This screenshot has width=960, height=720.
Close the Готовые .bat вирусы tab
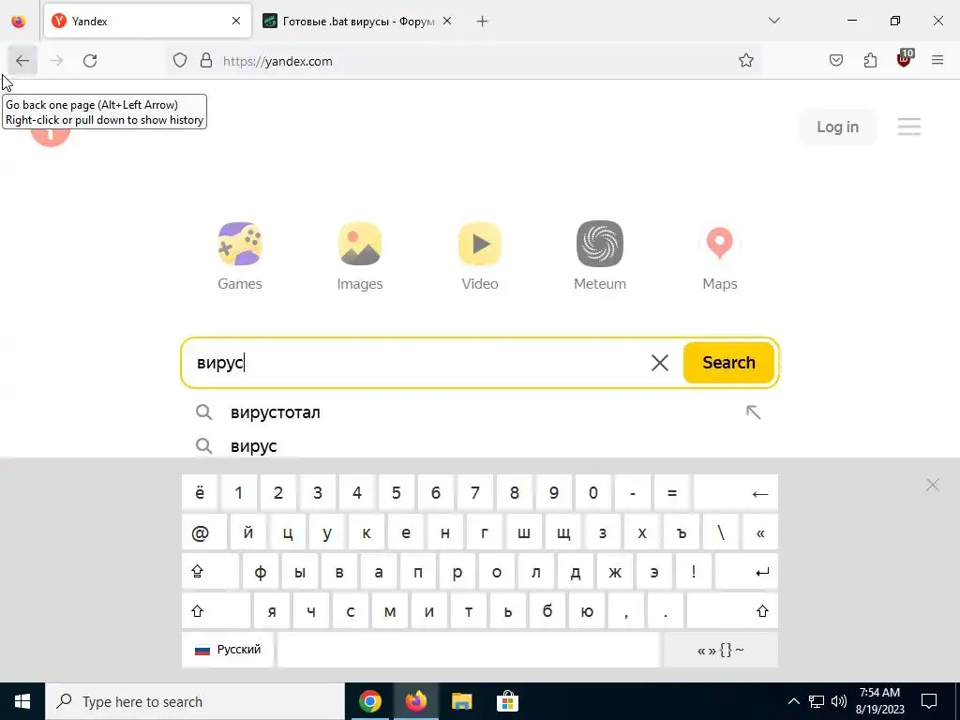tap(447, 21)
